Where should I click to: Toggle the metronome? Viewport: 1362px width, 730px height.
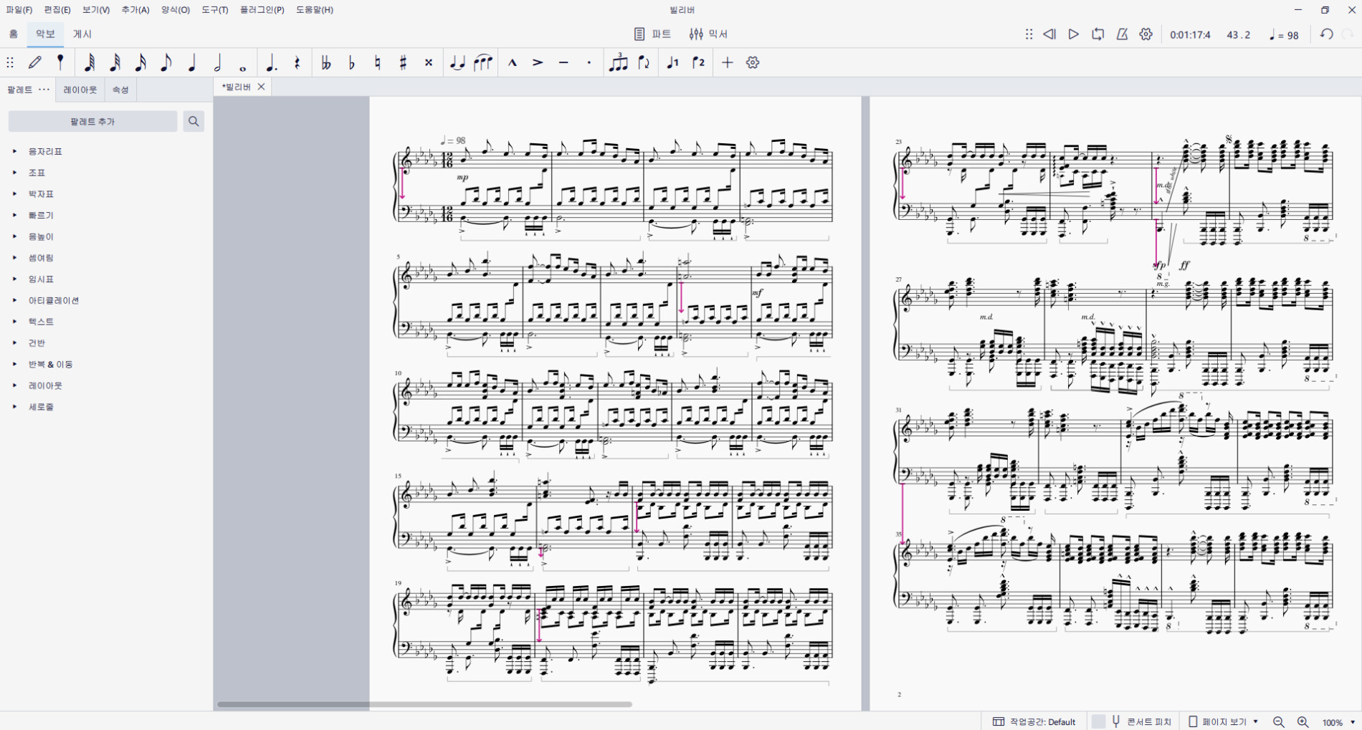pos(1122,34)
